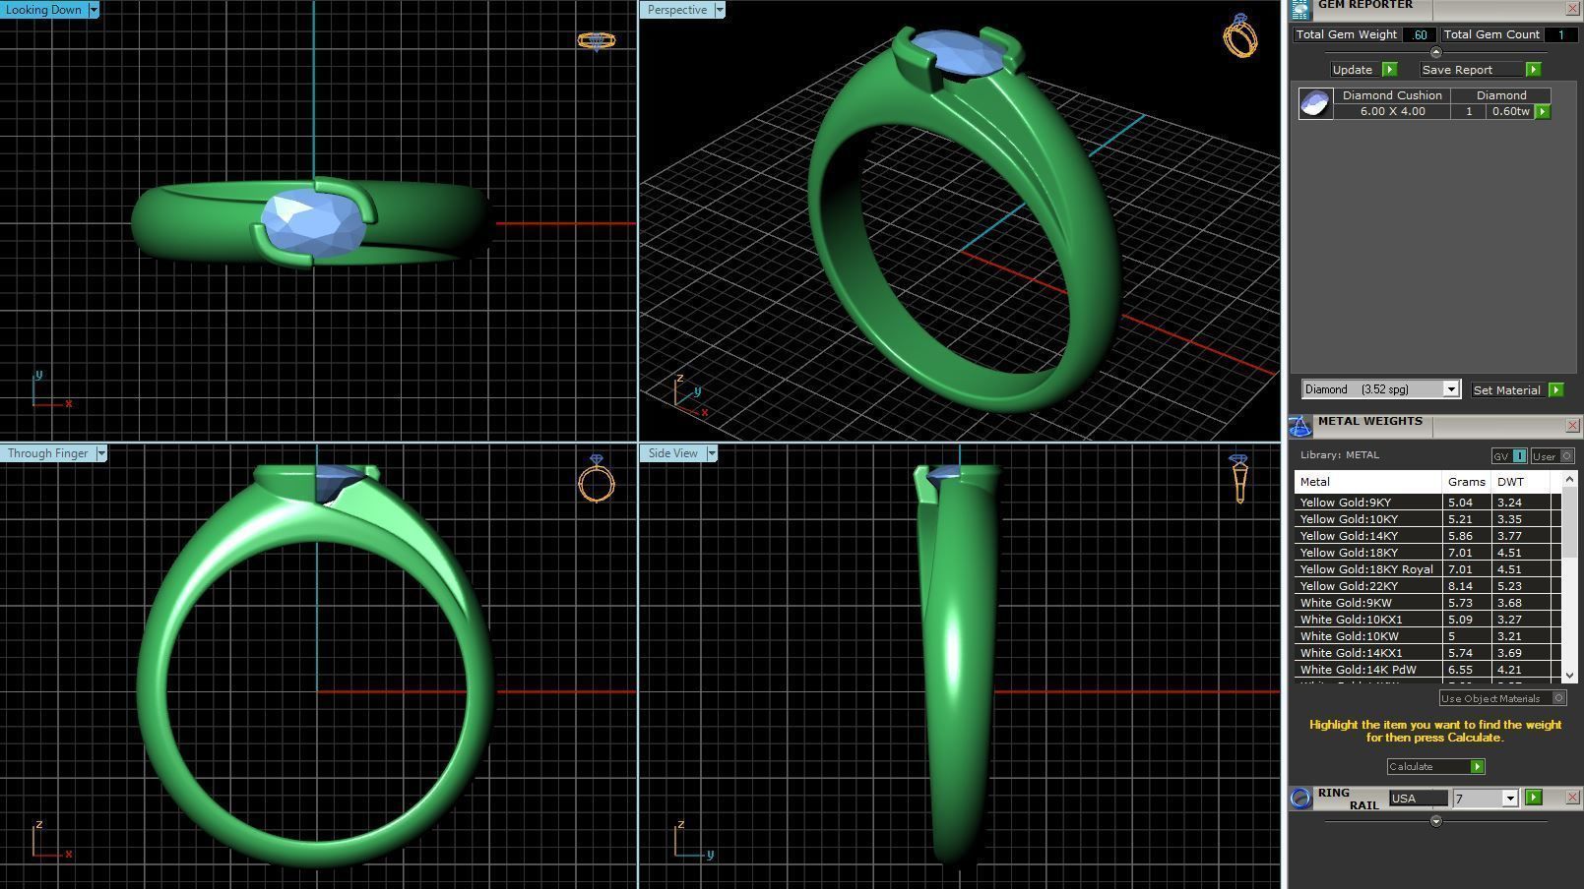Click the Total Gem Weight value field

[1419, 34]
